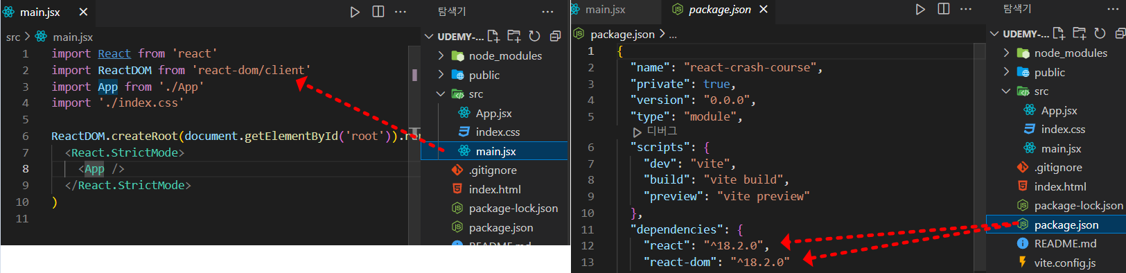The image size is (1126, 273).
Task: Refresh the left explorer tree
Action: coord(534,36)
